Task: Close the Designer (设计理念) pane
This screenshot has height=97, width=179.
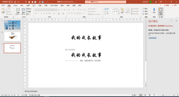Action: point(176,21)
